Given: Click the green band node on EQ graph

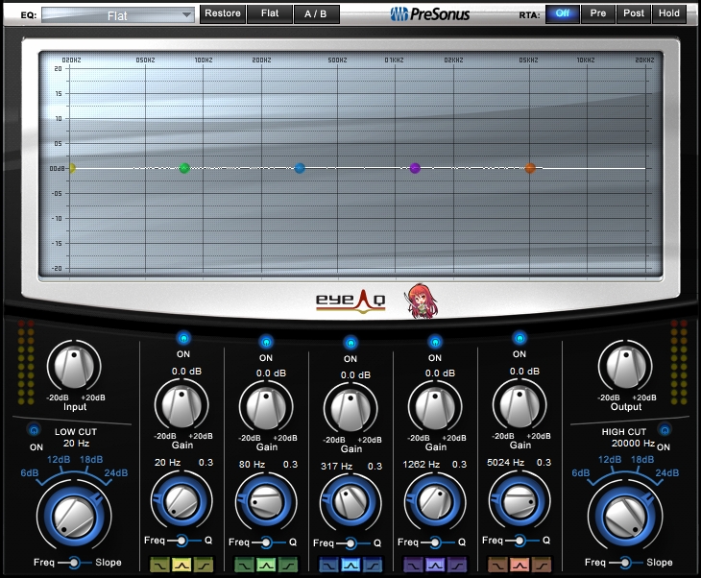Looking at the screenshot, I should [184, 168].
